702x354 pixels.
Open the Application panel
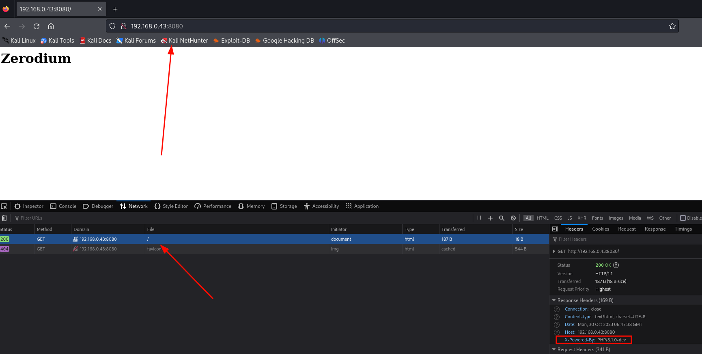point(362,206)
